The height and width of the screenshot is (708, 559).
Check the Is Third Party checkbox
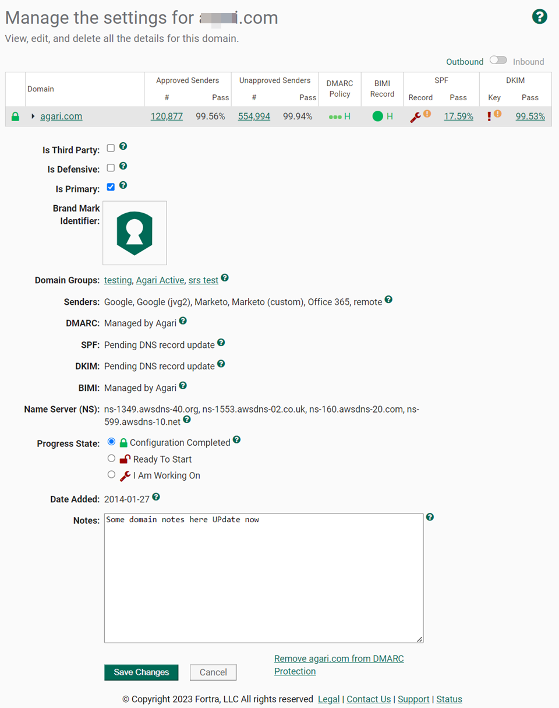pyautogui.click(x=111, y=149)
